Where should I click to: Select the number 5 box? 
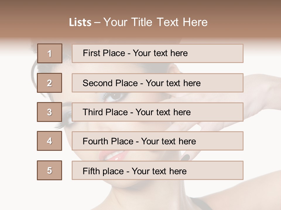pyautogui.click(x=49, y=170)
